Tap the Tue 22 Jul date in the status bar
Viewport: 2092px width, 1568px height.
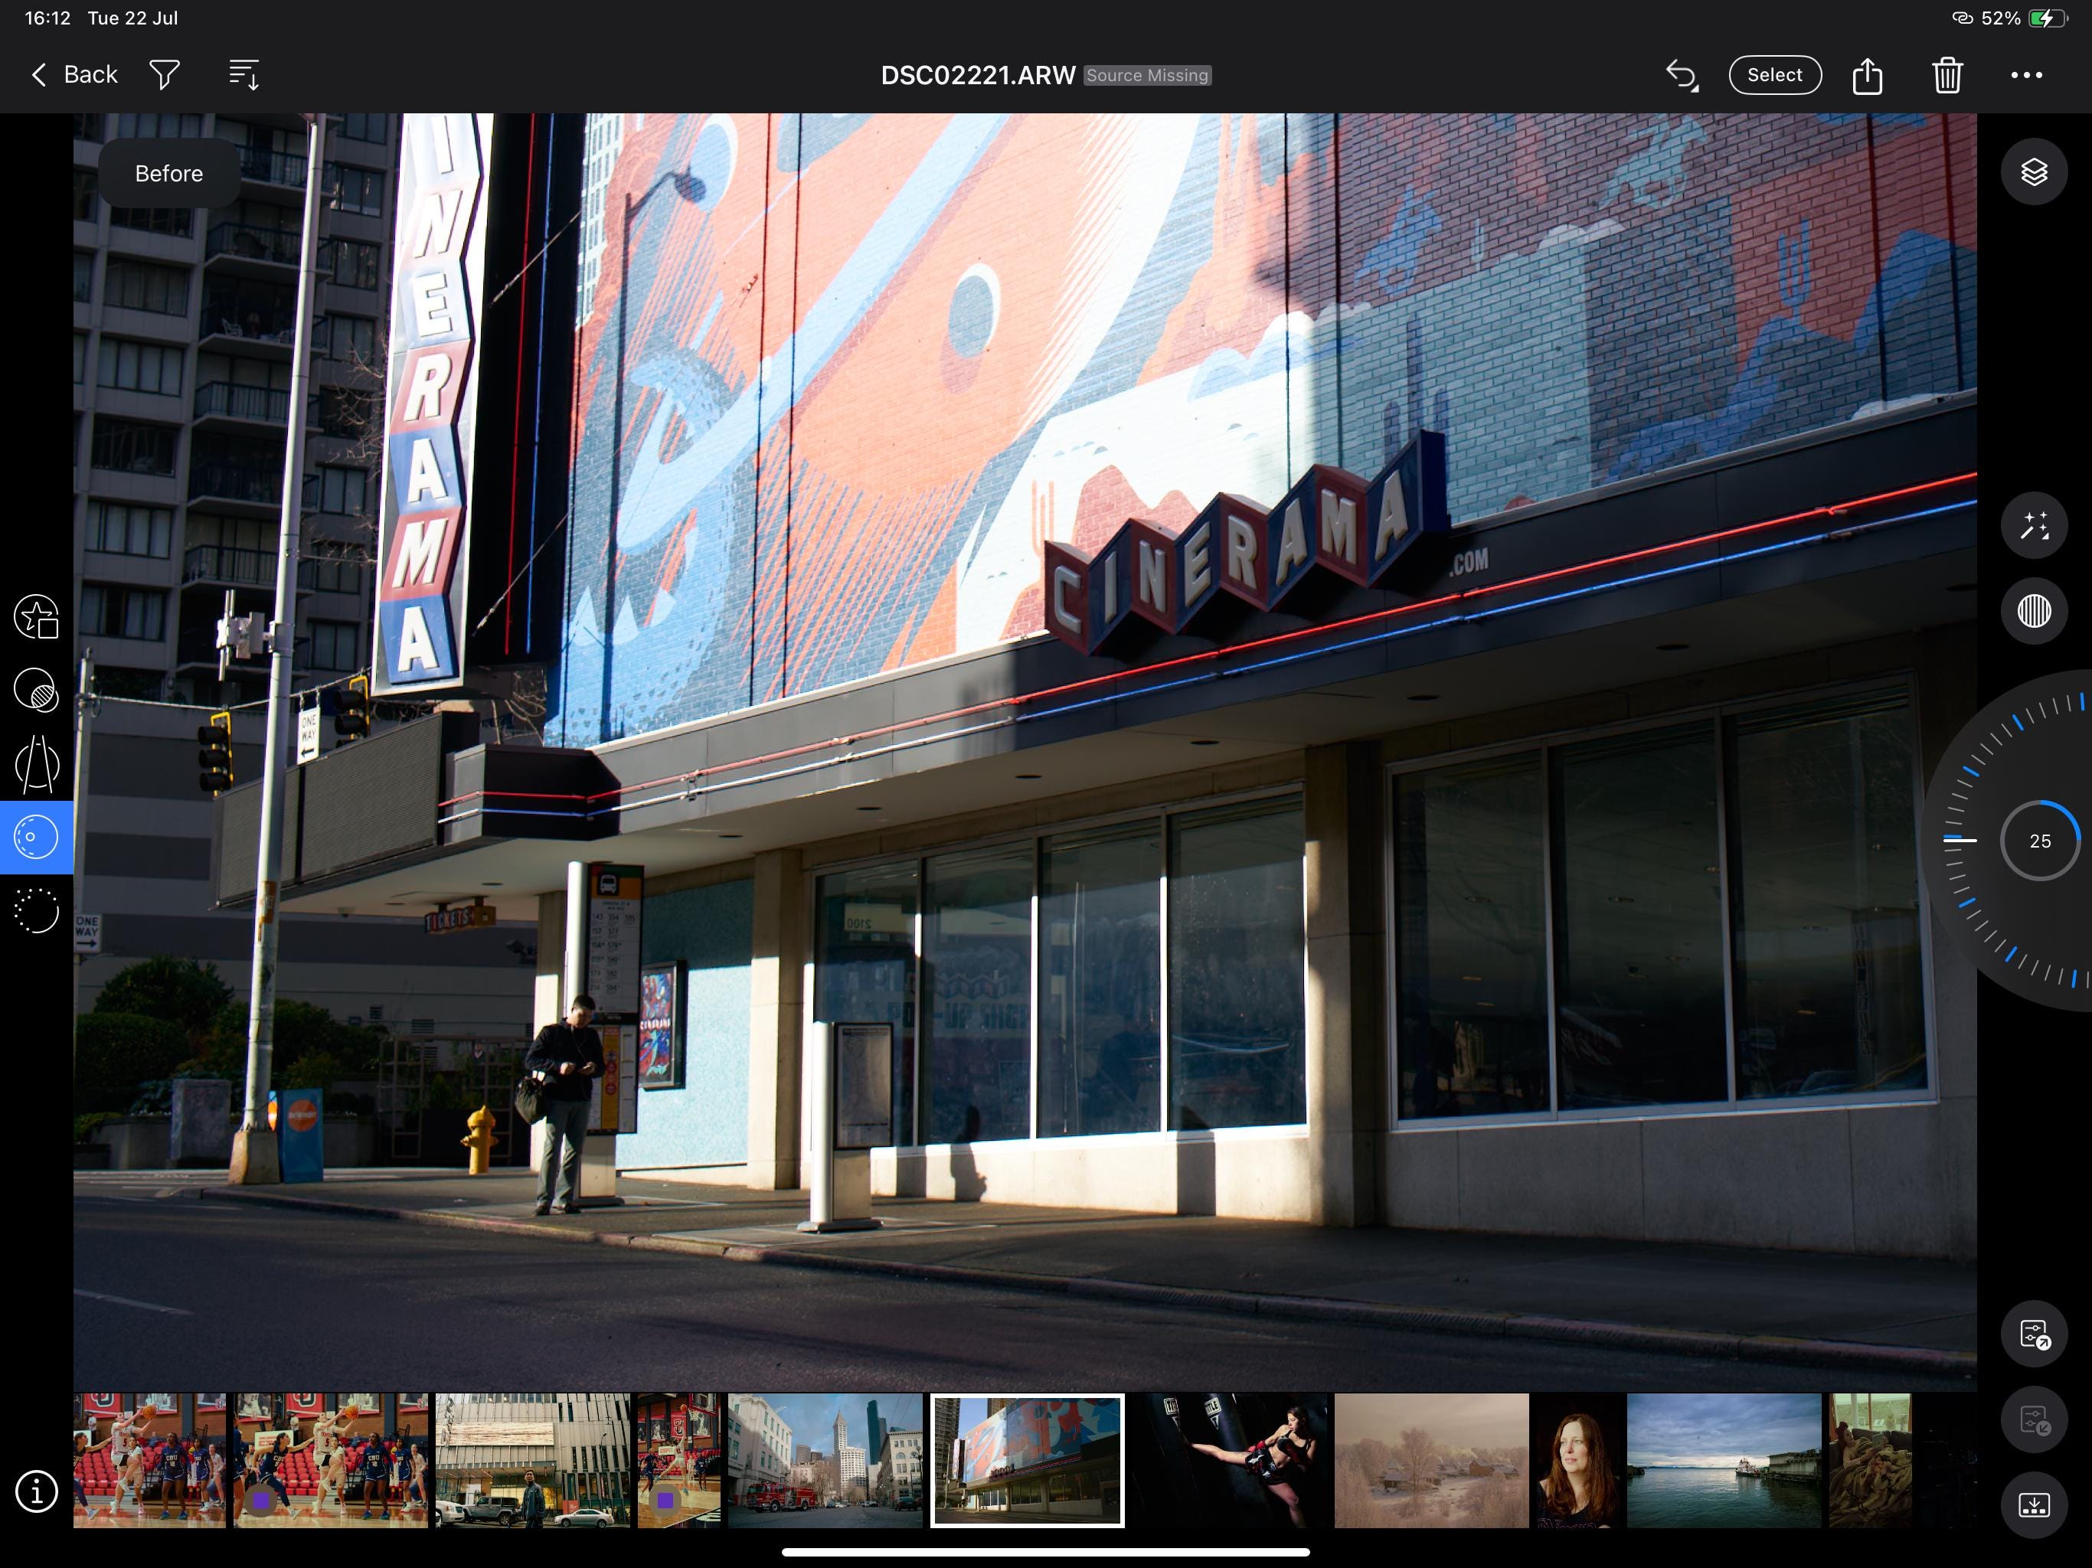pyautogui.click(x=132, y=18)
